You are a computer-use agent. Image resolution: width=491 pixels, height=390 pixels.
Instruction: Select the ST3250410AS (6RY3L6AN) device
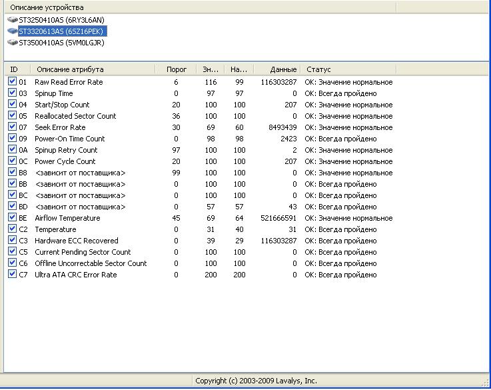(x=61, y=20)
